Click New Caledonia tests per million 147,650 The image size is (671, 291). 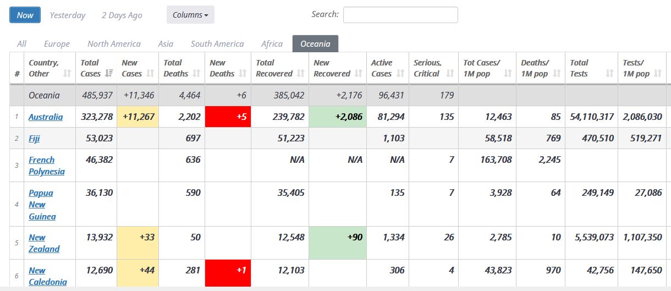[646, 271]
